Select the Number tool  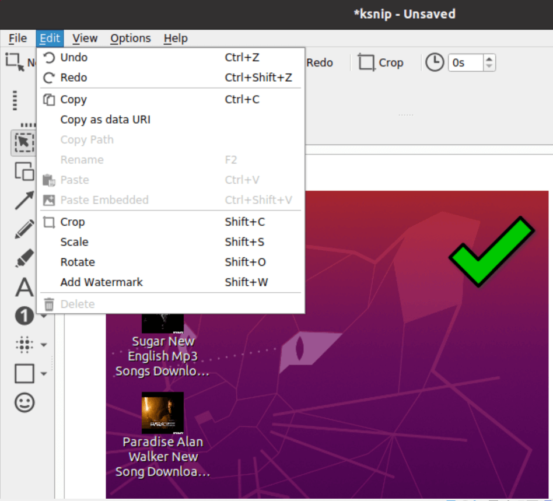pos(24,316)
